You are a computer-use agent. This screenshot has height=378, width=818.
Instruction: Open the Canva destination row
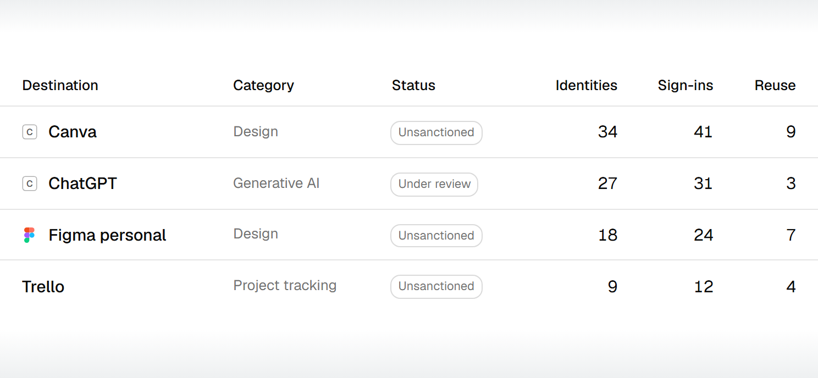409,132
